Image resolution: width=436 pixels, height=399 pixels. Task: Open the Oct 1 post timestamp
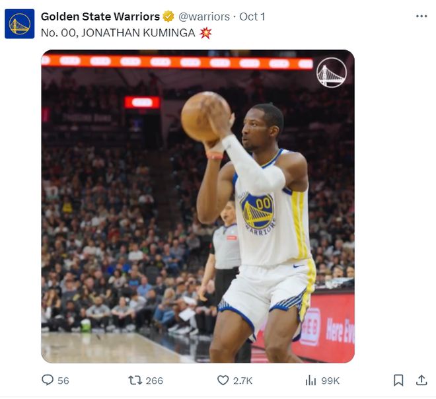point(252,17)
